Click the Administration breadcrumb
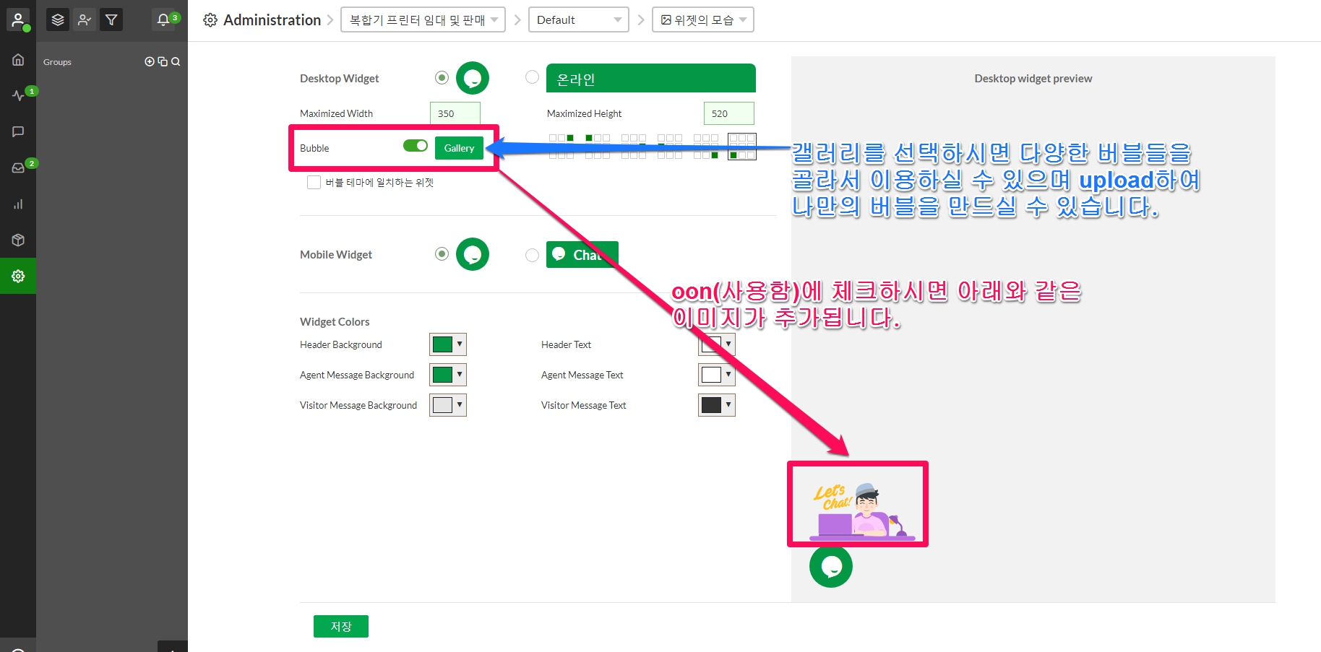The width and height of the screenshot is (1321, 652). 271,20
